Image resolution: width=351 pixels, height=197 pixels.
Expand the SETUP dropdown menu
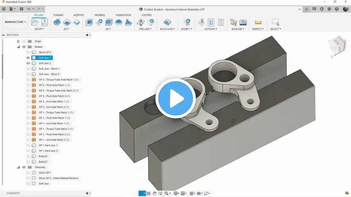click(x=39, y=29)
